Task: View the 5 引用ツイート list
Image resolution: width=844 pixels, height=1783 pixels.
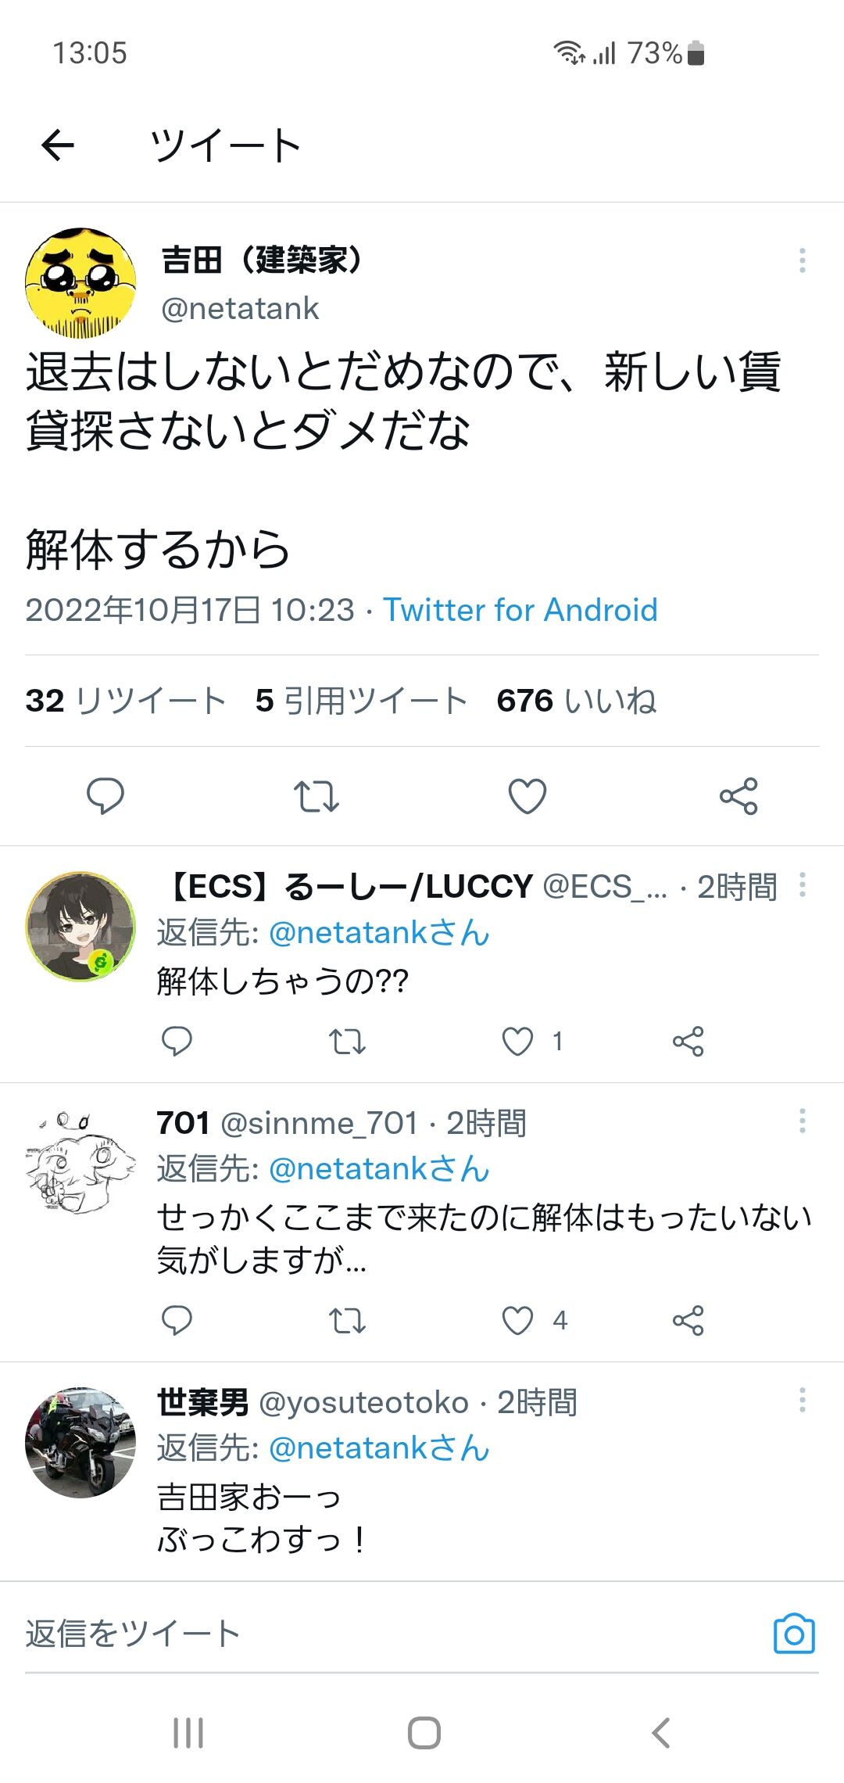Action: pos(361,701)
